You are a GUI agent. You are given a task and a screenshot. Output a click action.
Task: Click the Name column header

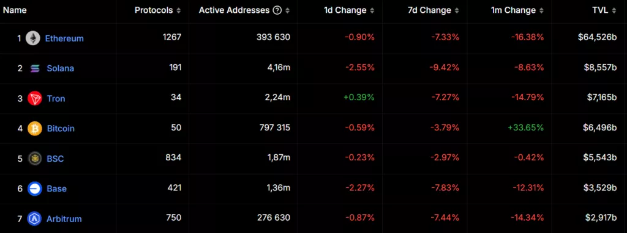(15, 11)
